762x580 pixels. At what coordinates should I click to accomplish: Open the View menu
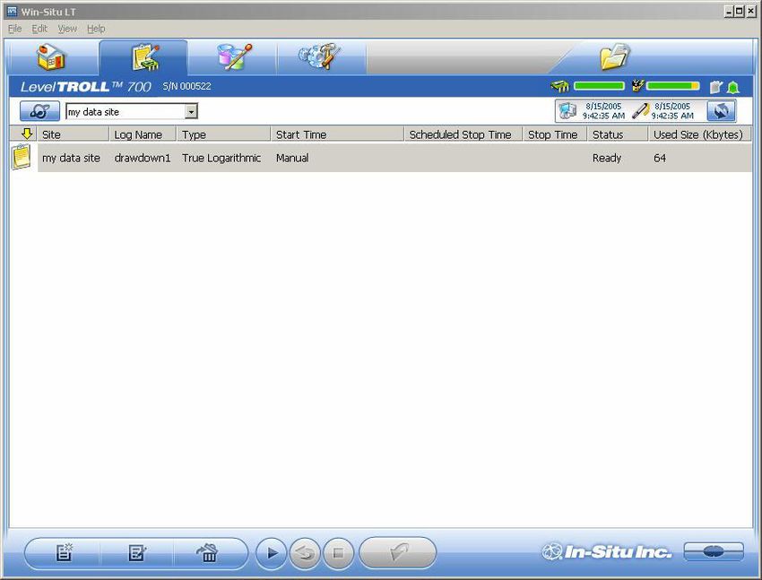(67, 29)
